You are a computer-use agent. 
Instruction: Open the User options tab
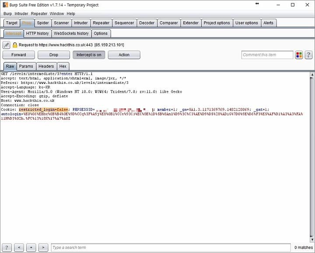[246, 23]
